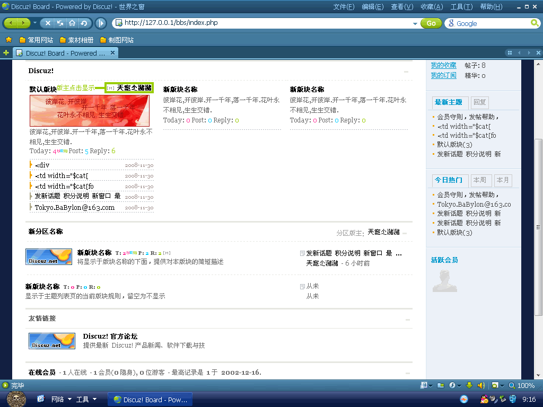Viewport: 543px width, 407px height.
Task: Click the status bar page display icon
Action: 495,385
